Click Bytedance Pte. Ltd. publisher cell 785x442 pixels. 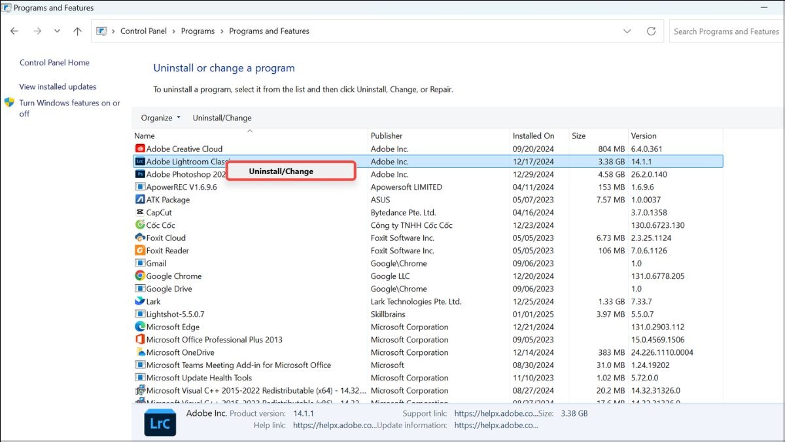point(403,213)
